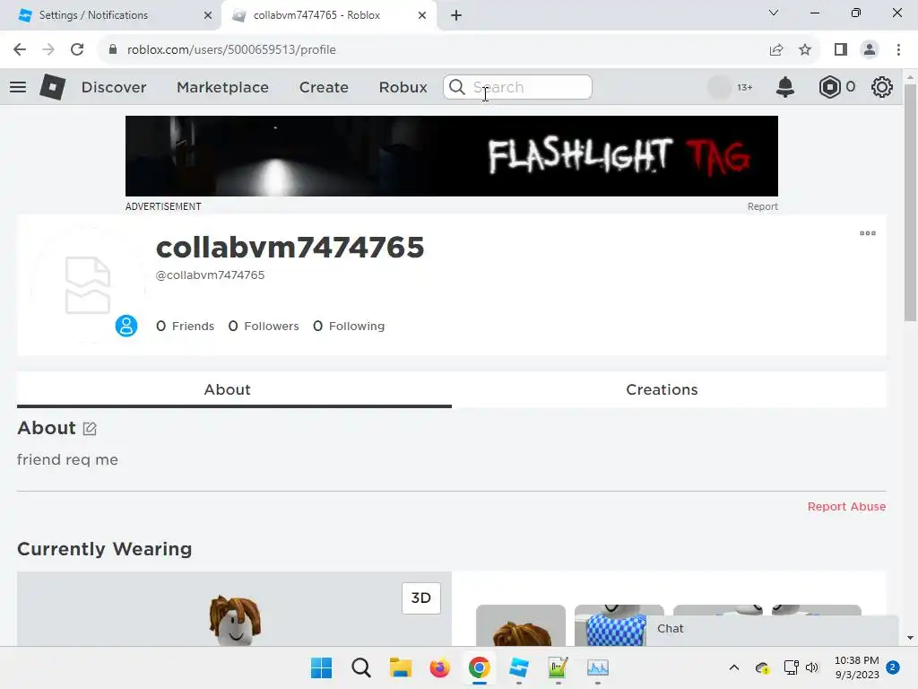Toggle the 3D avatar view
Image resolution: width=918 pixels, height=689 pixels.
(421, 597)
